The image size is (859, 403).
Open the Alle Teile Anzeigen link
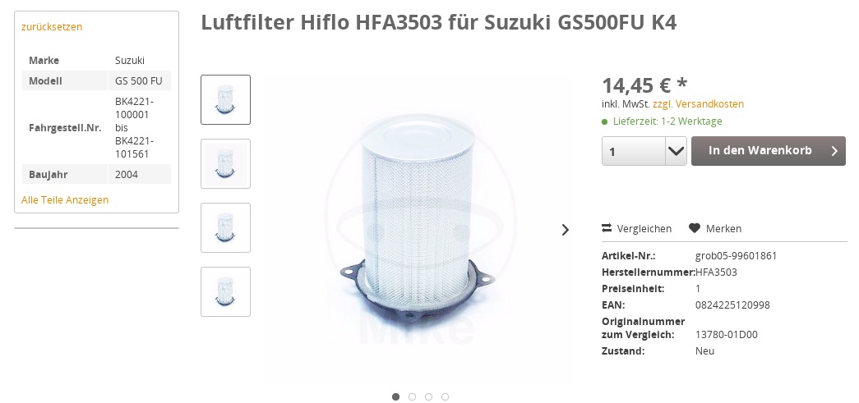tap(65, 200)
